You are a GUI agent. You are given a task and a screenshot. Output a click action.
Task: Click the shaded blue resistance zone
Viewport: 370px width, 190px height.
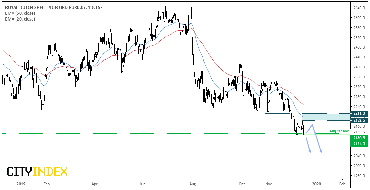[326, 117]
